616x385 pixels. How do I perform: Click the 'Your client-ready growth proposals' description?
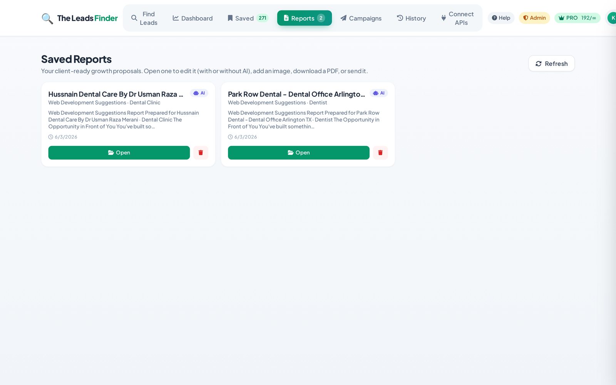tap(204, 71)
